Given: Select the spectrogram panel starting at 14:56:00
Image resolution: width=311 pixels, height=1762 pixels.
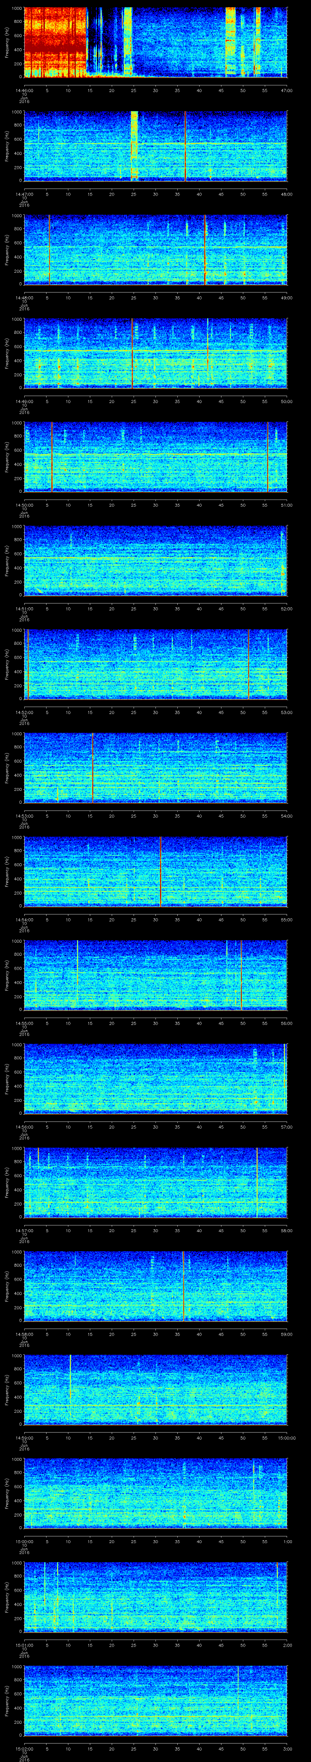Looking at the screenshot, I should pos(155,1079).
